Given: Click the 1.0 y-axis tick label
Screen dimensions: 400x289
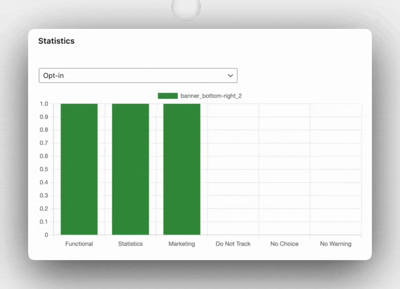Looking at the screenshot, I should (44, 104).
